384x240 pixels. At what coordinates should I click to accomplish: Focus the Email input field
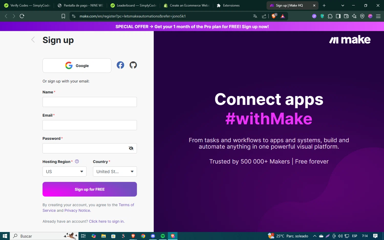(90, 125)
